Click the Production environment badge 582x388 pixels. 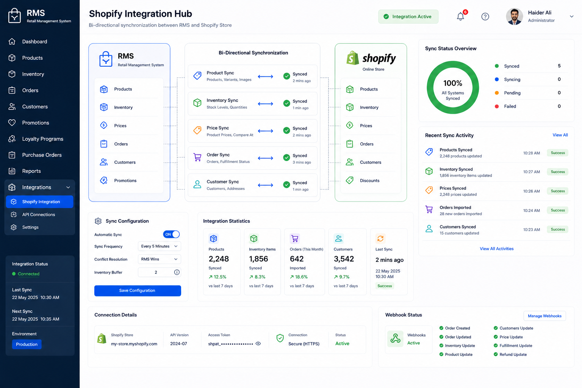pyautogui.click(x=27, y=344)
